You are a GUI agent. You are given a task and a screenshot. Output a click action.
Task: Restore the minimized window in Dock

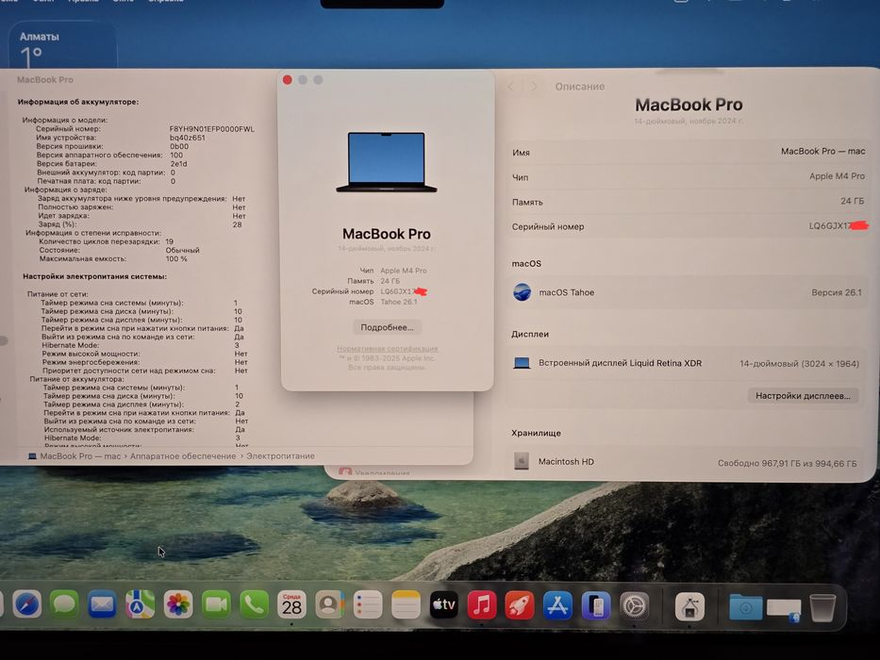tap(784, 610)
